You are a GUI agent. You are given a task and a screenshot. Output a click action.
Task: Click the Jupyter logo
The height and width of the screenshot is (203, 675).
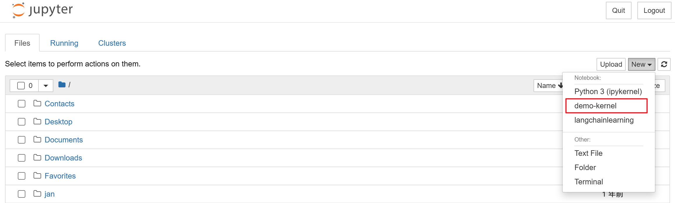[42, 10]
